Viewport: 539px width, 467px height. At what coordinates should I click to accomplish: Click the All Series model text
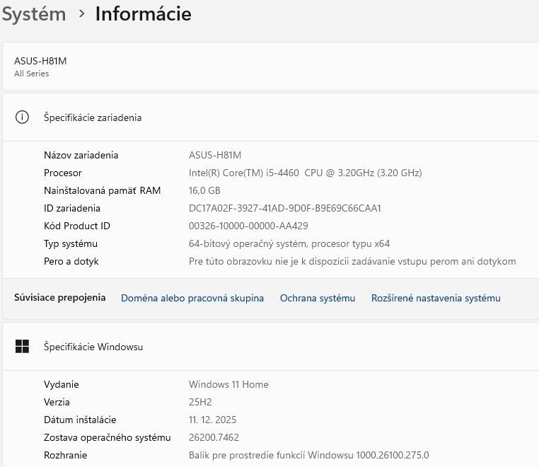tap(32, 74)
